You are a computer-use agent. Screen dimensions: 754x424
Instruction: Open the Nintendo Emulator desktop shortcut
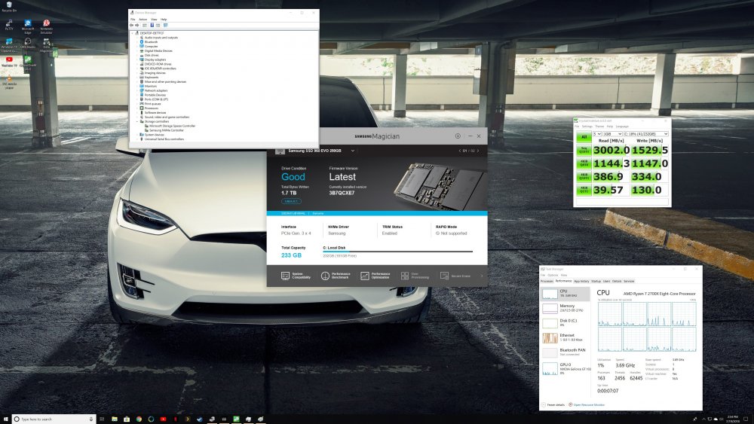pyautogui.click(x=46, y=26)
